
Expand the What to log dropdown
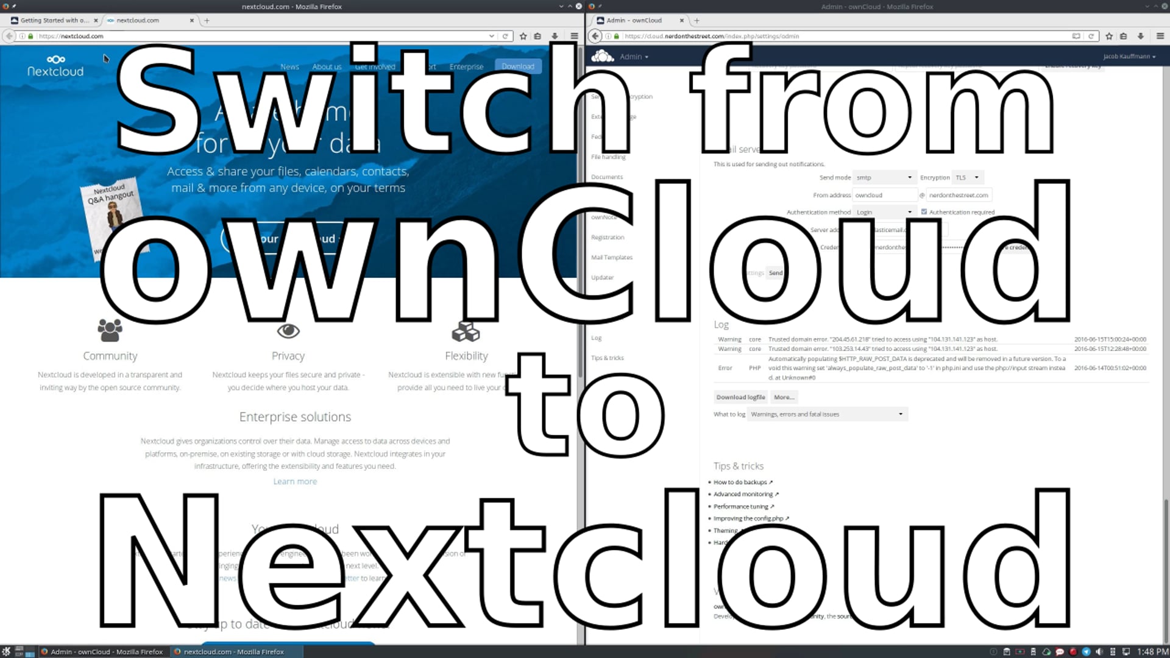(x=900, y=414)
